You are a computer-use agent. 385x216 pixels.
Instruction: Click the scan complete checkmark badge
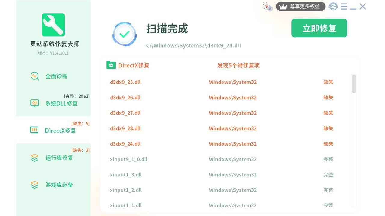124,34
